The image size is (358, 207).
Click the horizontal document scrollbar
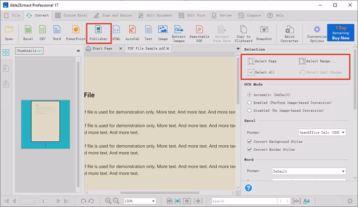coord(160,193)
